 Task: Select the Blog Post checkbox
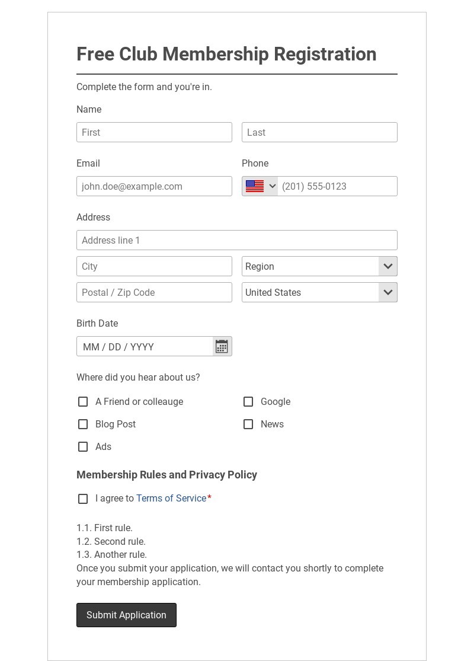coord(83,424)
